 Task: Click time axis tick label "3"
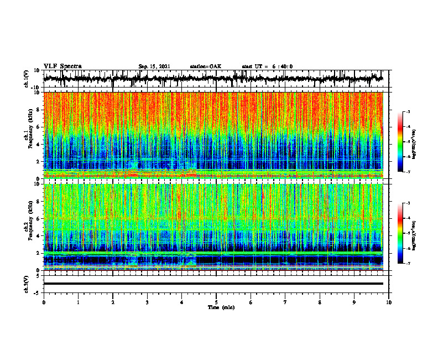(147, 302)
